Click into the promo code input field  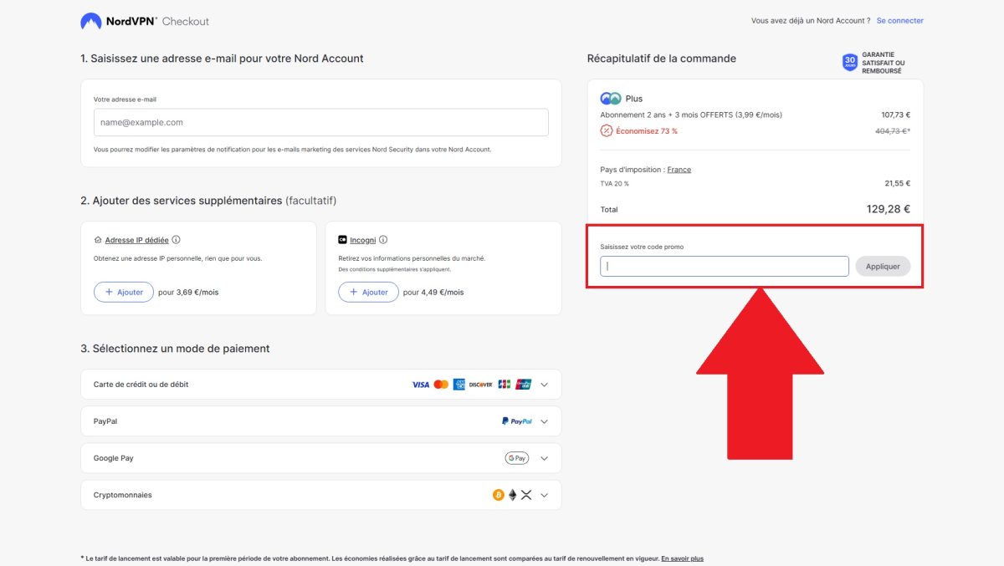pos(724,267)
